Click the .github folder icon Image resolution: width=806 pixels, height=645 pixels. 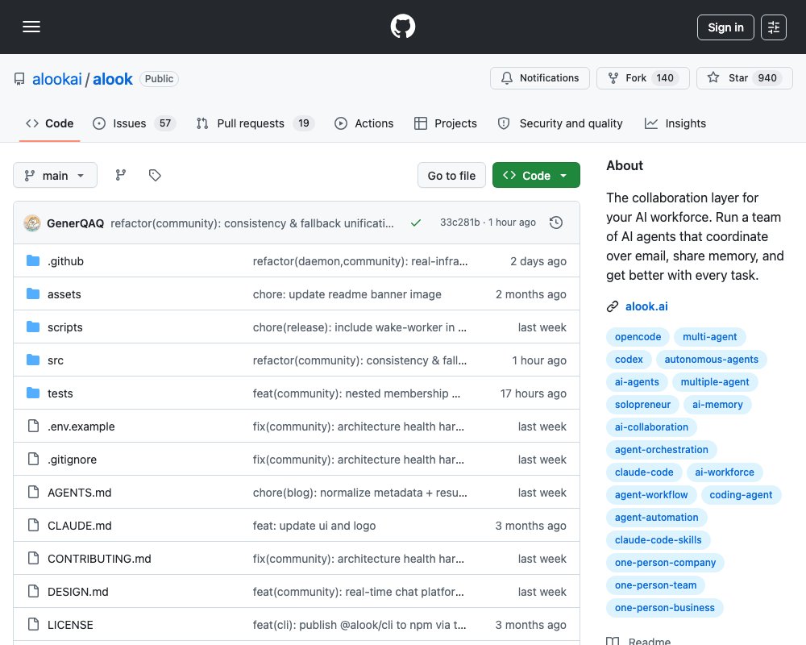[x=33, y=260]
